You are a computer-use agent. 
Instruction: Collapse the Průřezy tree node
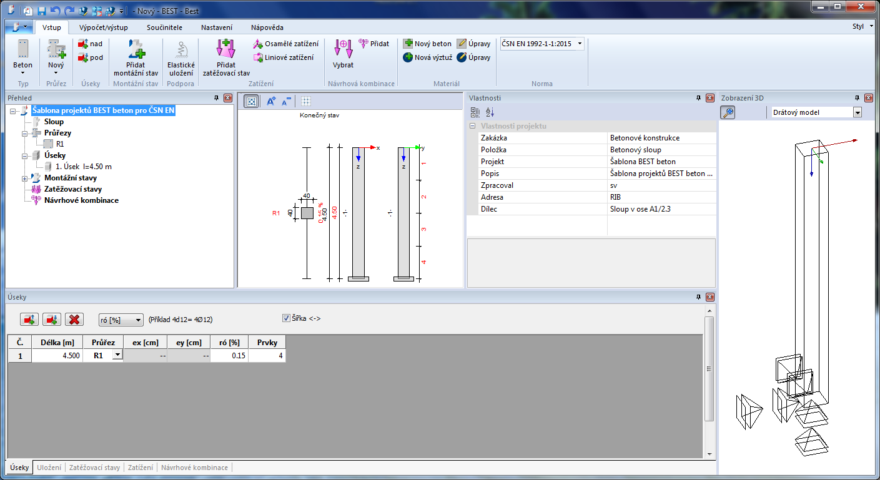[25, 134]
